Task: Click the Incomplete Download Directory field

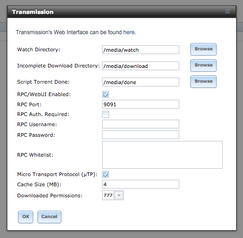Action: point(140,66)
